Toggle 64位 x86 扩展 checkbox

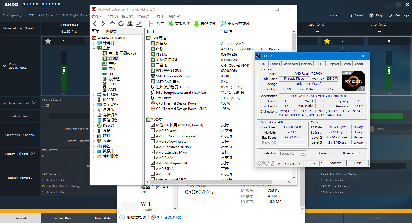pyautogui.click(x=153, y=125)
